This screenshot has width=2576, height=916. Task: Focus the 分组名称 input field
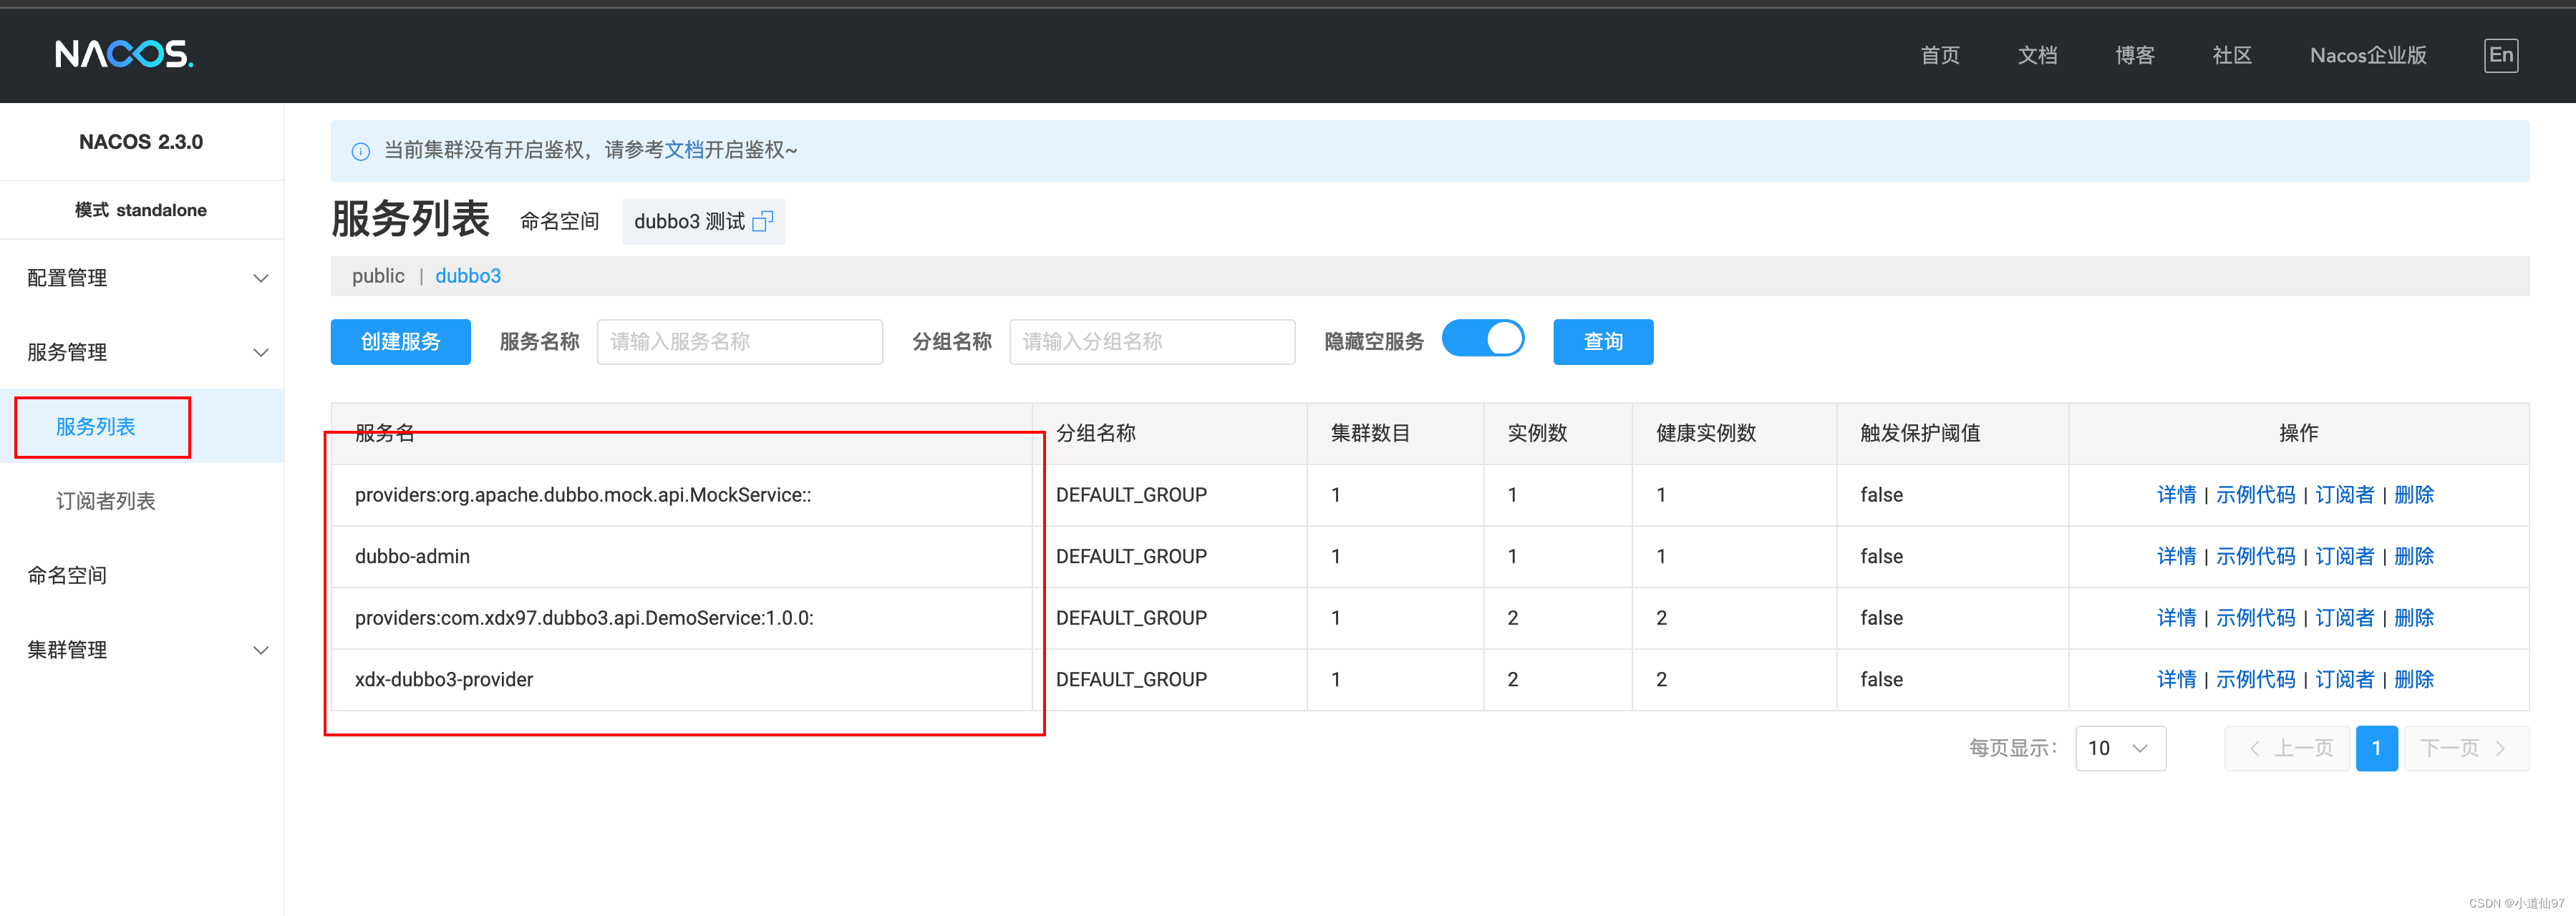click(x=1152, y=342)
